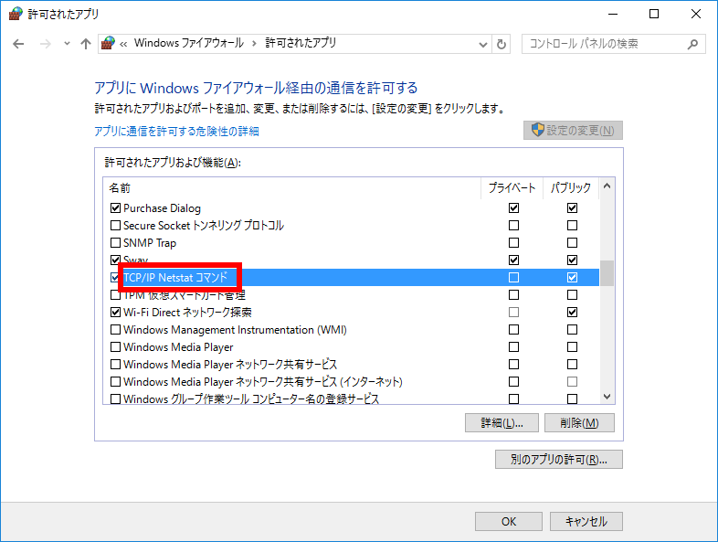Enable SNMP Trap name checkbox
This screenshot has width=718, height=542.
point(115,243)
